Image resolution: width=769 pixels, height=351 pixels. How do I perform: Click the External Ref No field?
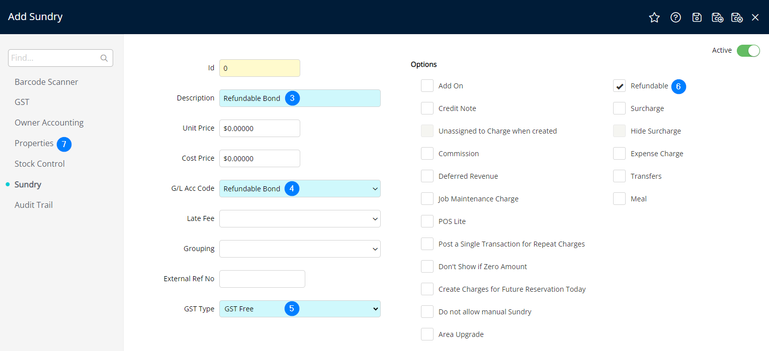[x=262, y=279]
